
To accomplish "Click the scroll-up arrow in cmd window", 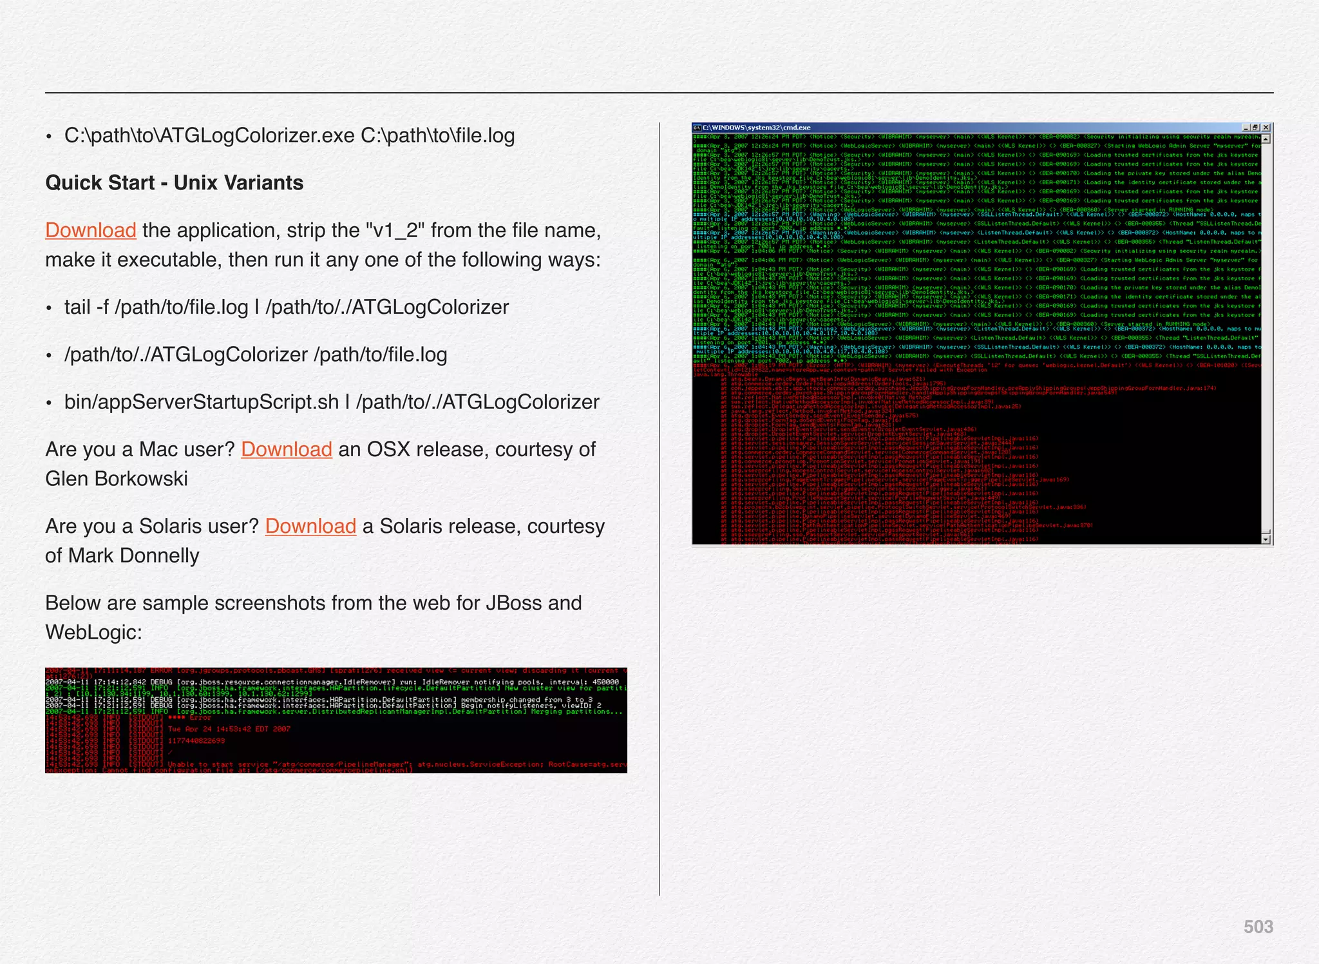I will [1266, 139].
